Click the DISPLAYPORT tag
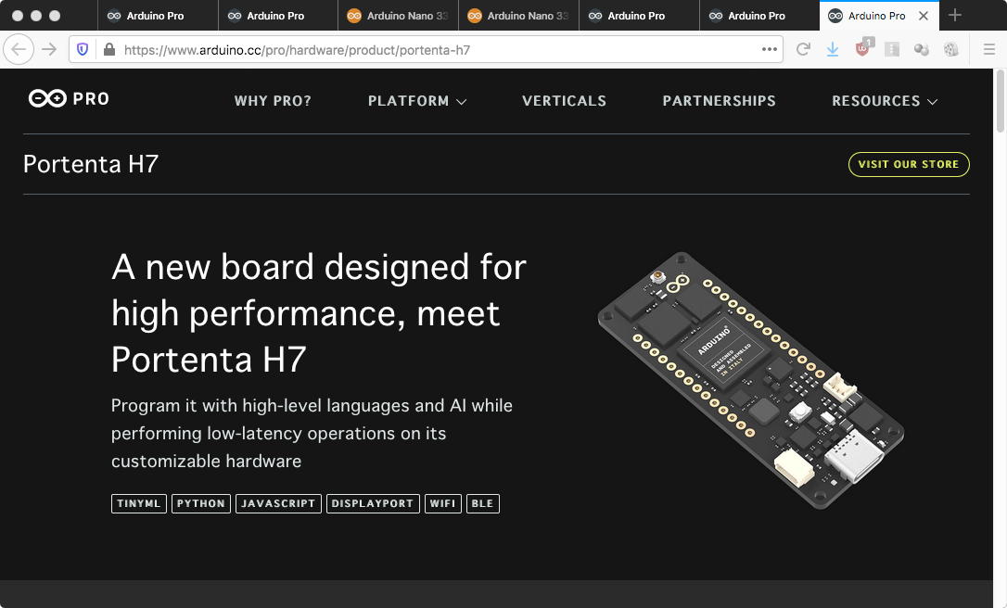1007x608 pixels. coord(373,503)
